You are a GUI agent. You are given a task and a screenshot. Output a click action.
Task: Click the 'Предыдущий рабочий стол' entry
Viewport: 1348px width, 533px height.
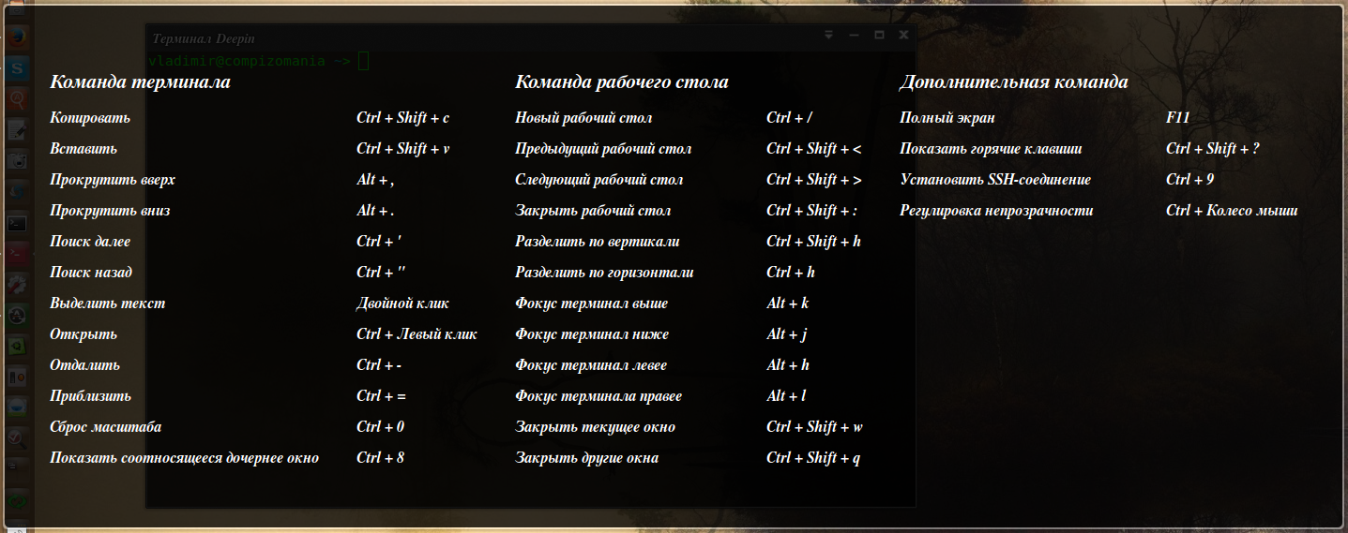tap(603, 149)
